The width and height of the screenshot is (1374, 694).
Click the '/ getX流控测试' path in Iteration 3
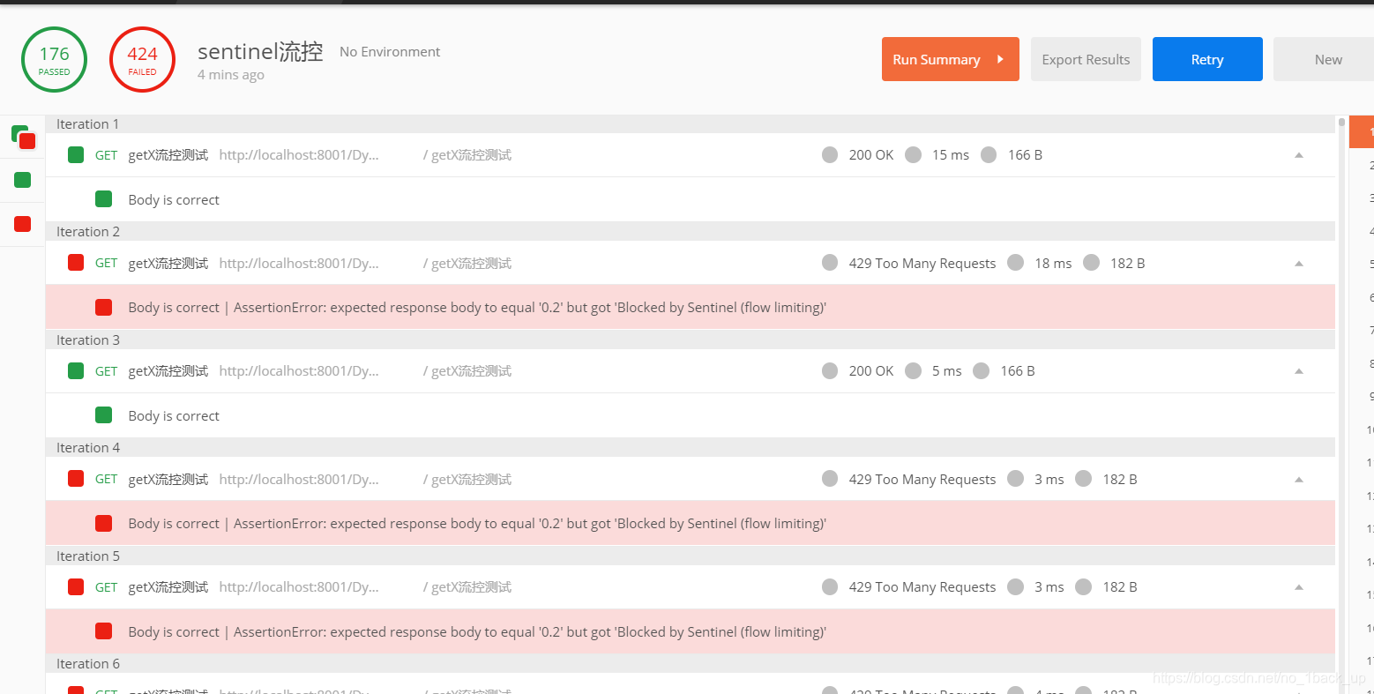[467, 371]
